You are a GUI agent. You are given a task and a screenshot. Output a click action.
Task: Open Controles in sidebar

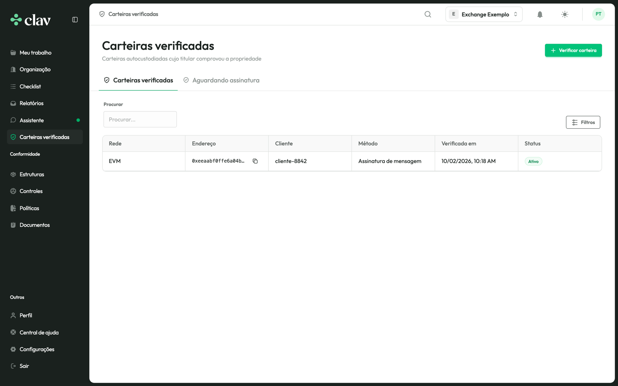(45, 191)
